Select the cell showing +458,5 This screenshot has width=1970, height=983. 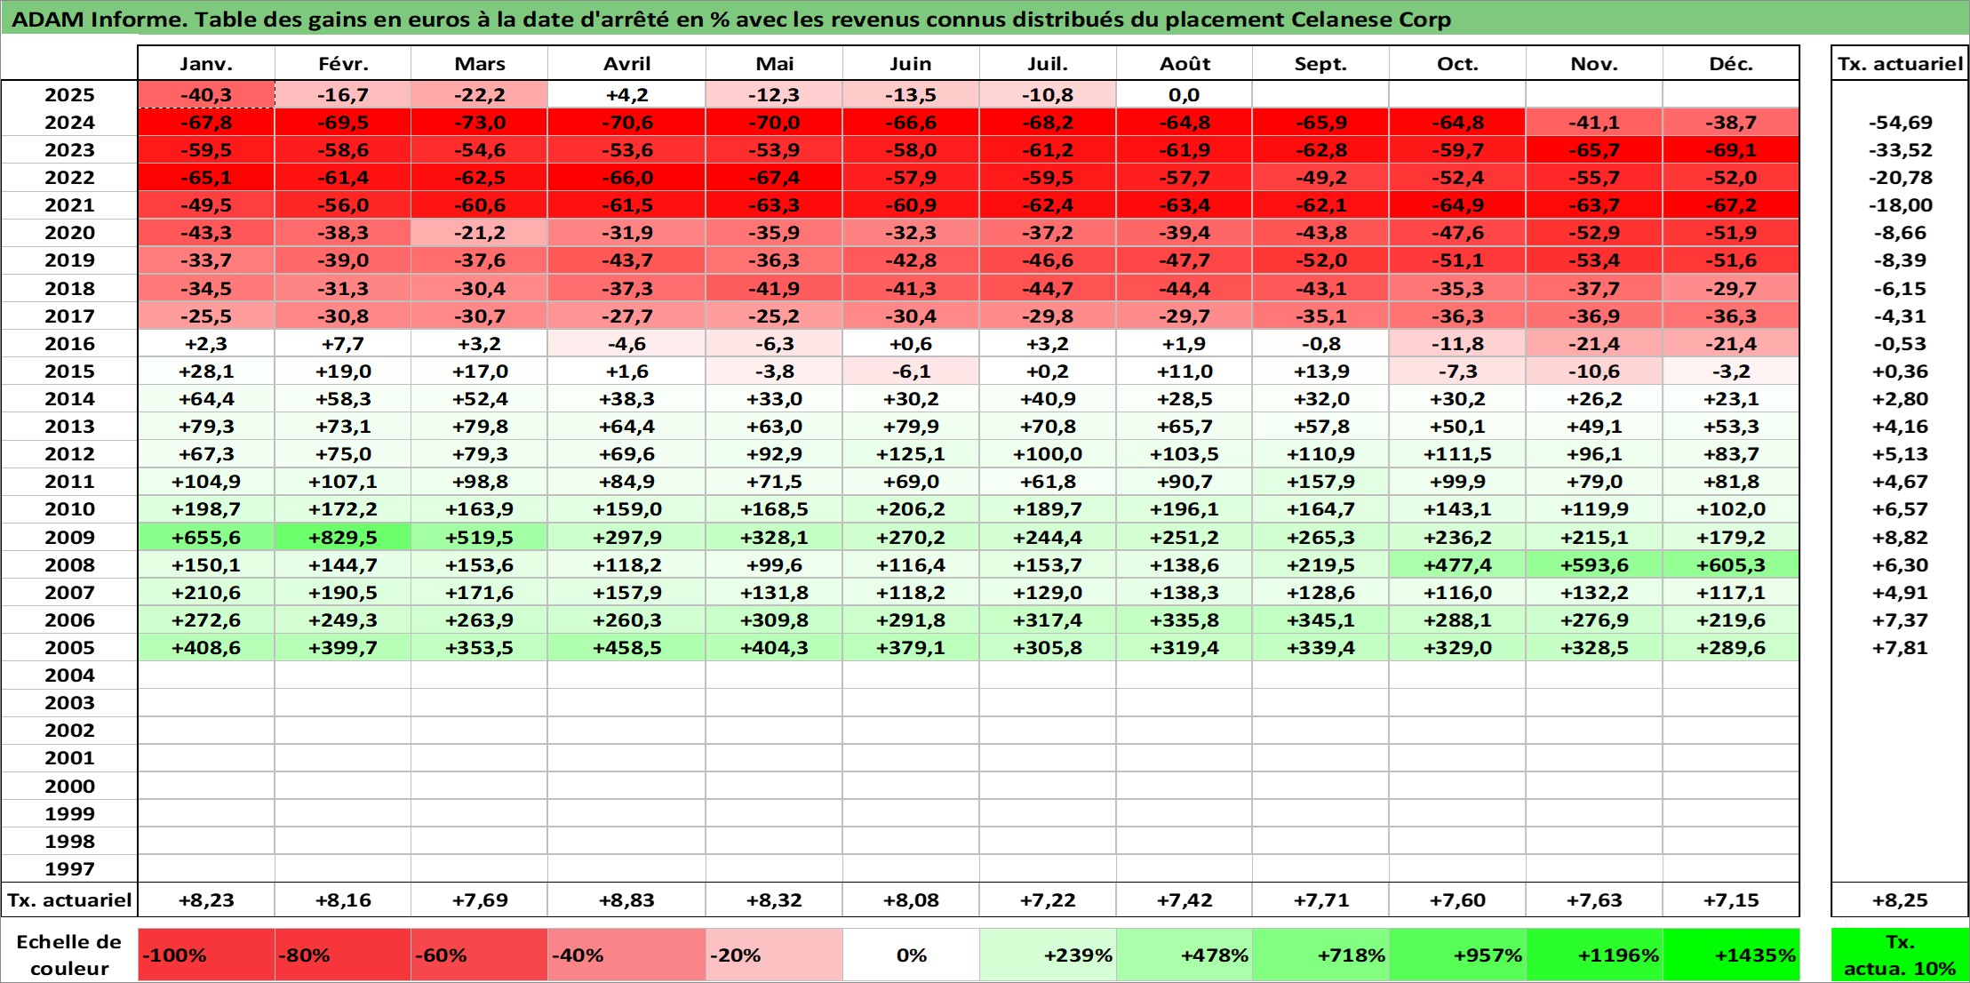pyautogui.click(x=626, y=647)
